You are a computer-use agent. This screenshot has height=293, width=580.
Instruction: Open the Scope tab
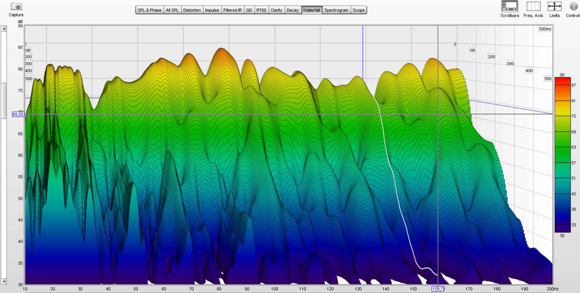359,10
